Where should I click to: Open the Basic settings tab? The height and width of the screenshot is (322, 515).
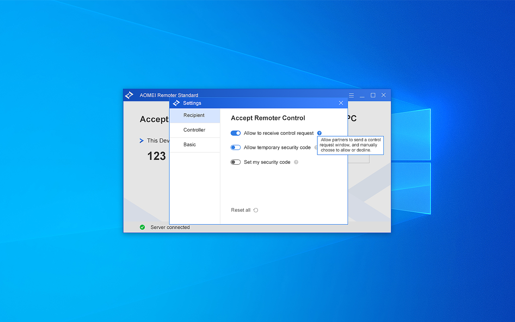(195, 144)
